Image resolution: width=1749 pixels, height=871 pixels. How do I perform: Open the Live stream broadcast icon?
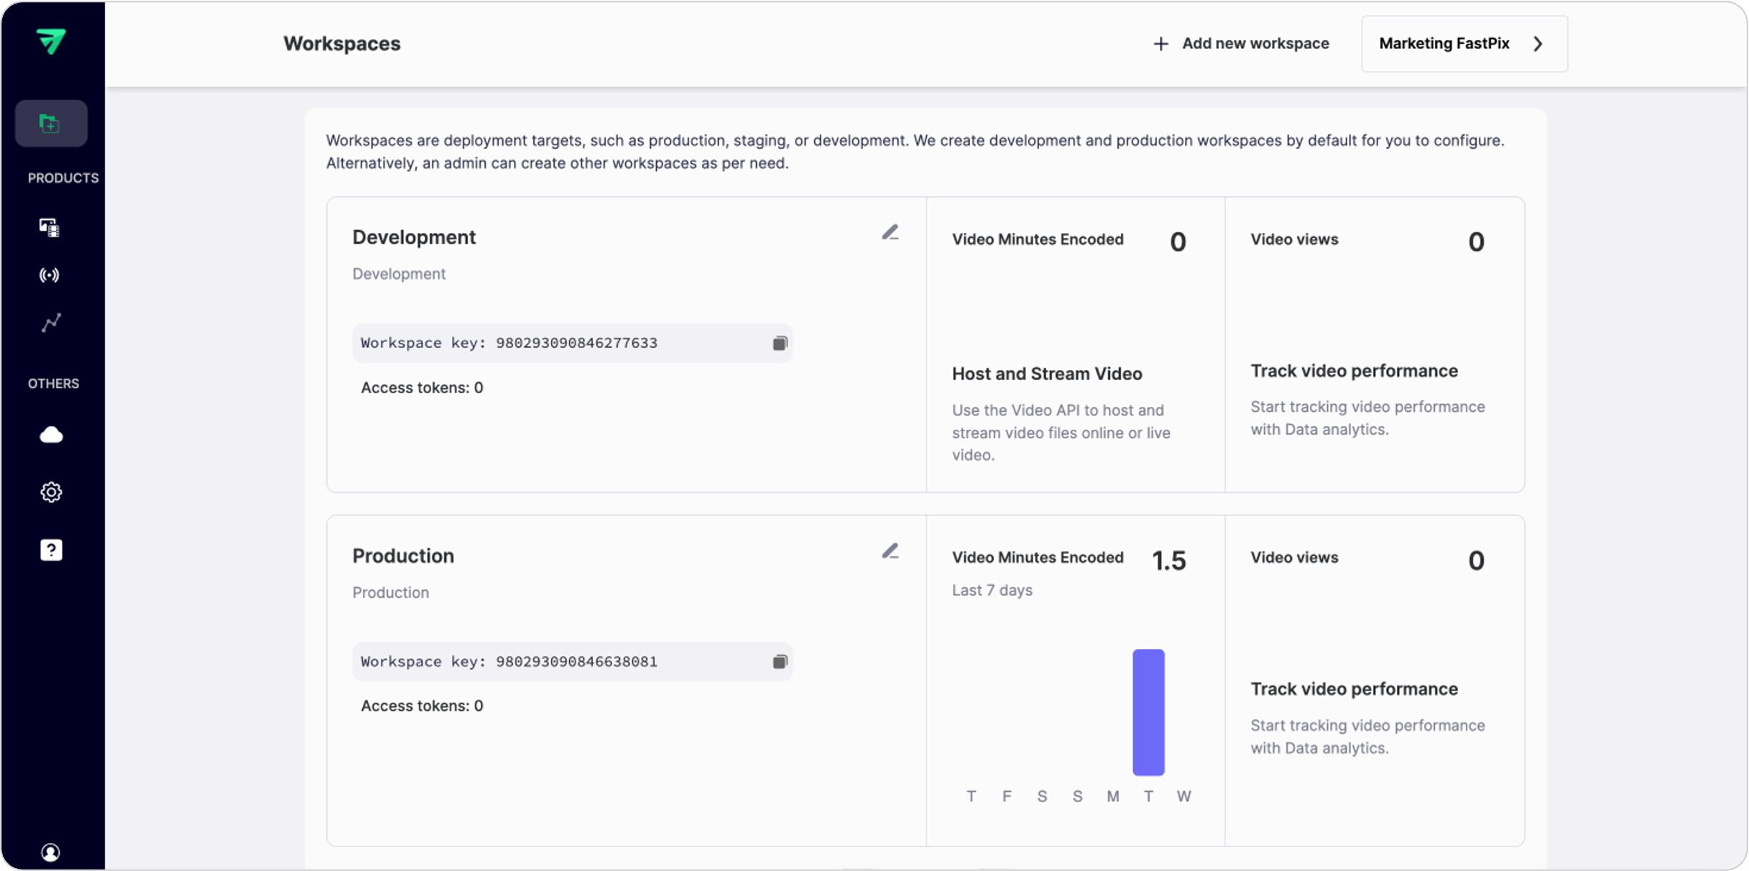click(50, 275)
